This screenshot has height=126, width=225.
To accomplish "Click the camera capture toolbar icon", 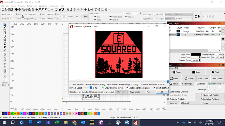I will 52,9.
